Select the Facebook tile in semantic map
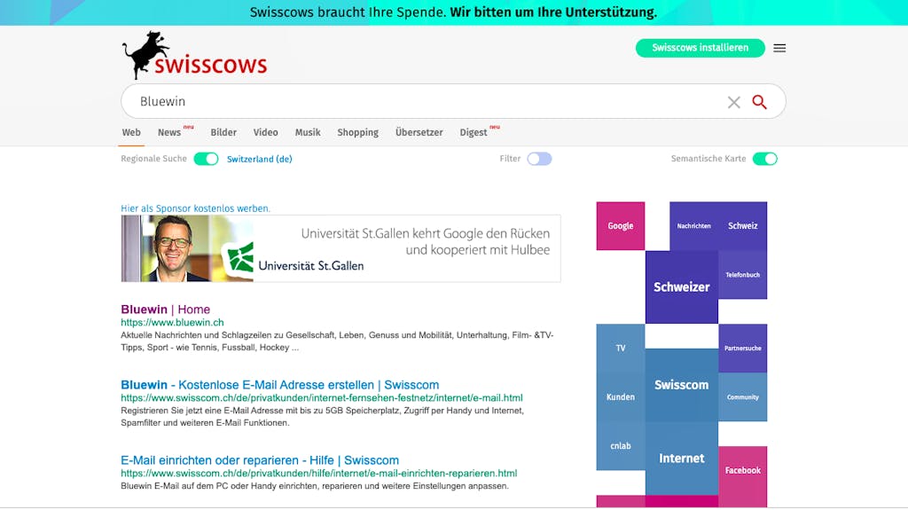The height and width of the screenshot is (510, 908). pyautogui.click(x=742, y=471)
